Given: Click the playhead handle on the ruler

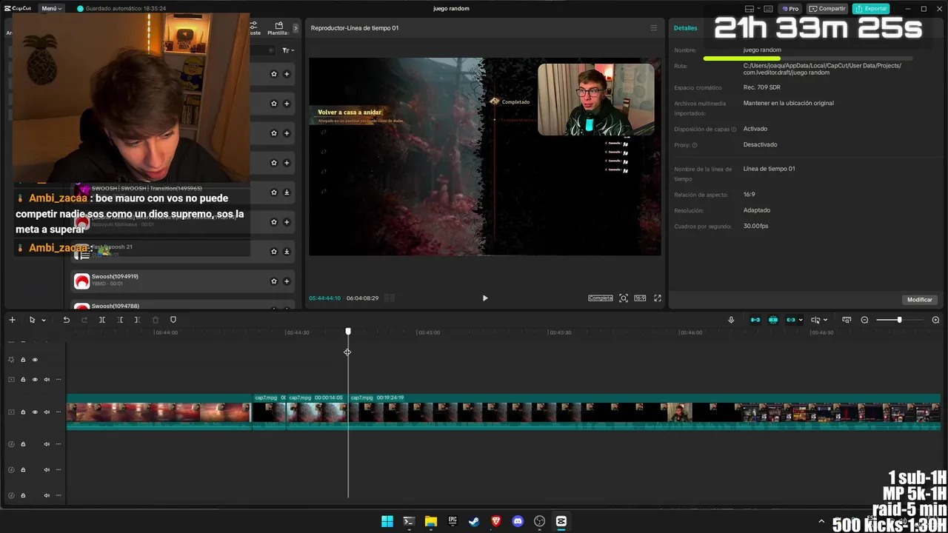Looking at the screenshot, I should 348,332.
